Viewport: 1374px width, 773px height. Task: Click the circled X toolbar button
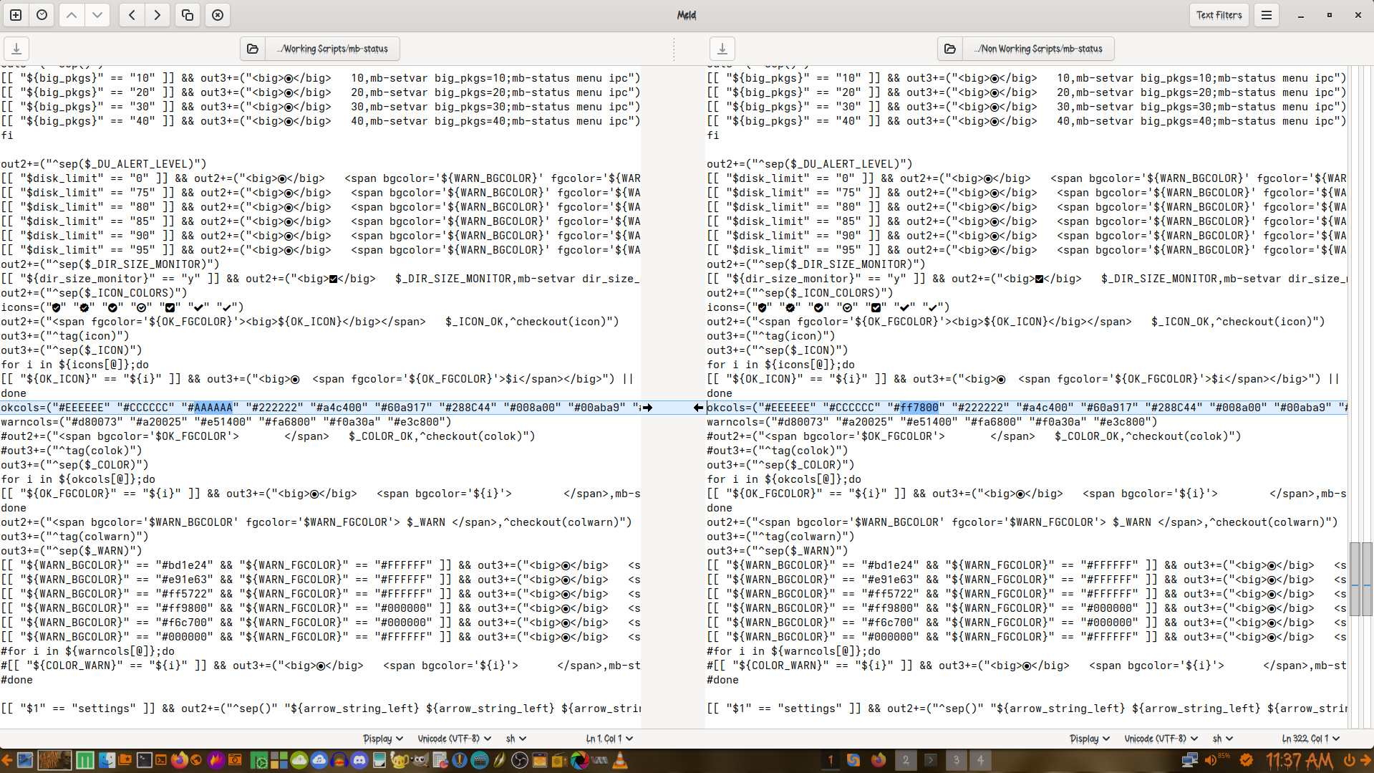pyautogui.click(x=218, y=15)
